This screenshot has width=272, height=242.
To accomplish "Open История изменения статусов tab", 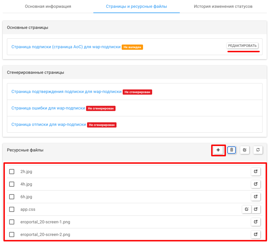I will [223, 6].
